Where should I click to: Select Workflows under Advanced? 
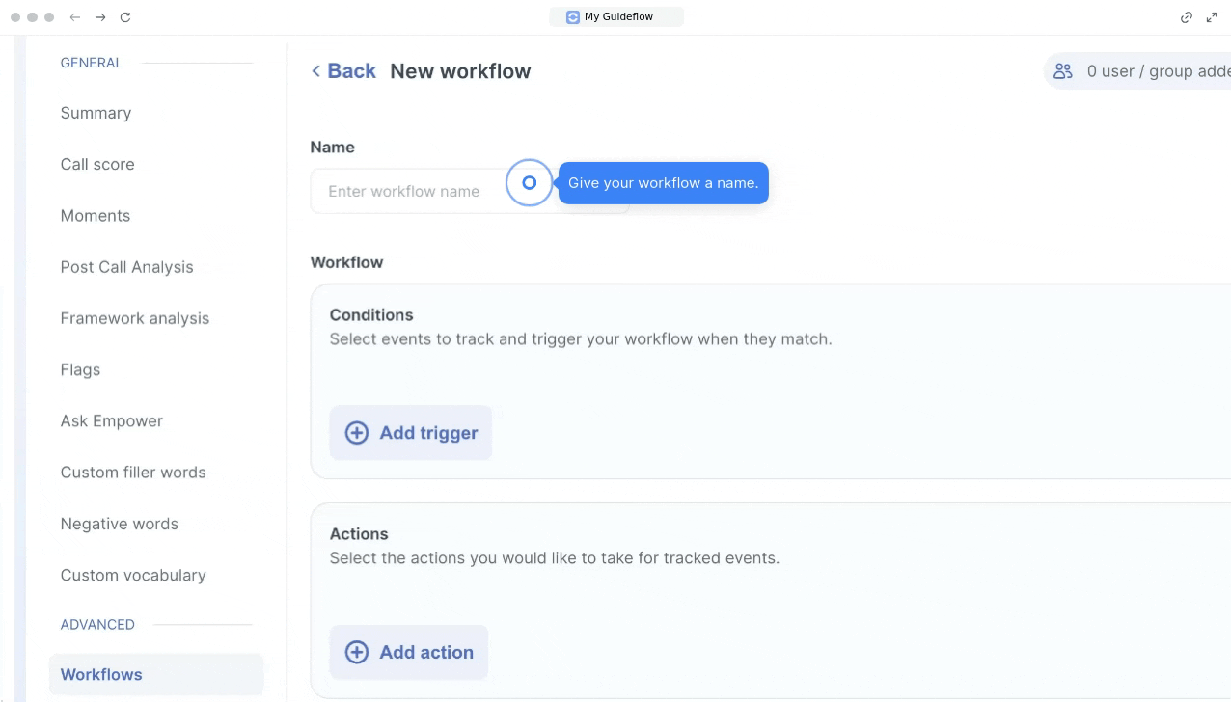[x=101, y=675]
